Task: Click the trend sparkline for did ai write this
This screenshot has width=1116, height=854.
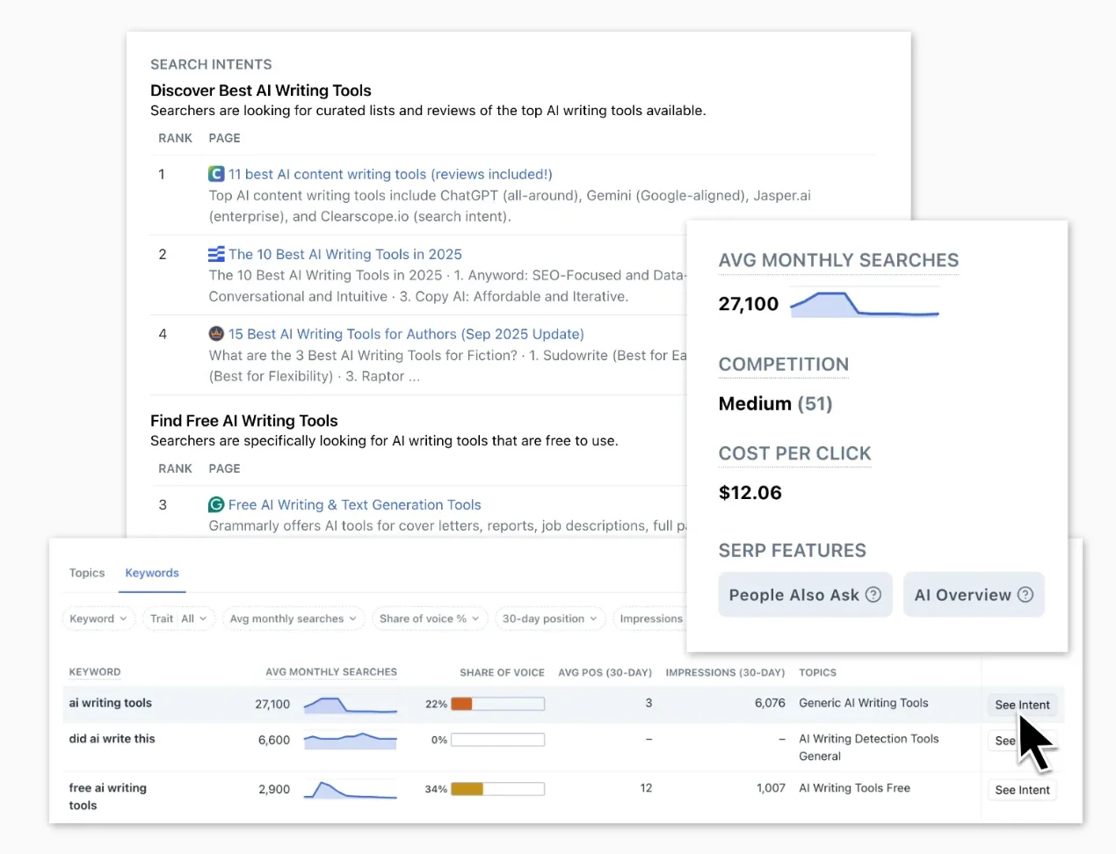Action: coord(350,741)
